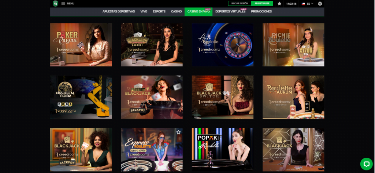The height and width of the screenshot is (173, 375).
Task: Click the green shield site logo
Action: 56,3
